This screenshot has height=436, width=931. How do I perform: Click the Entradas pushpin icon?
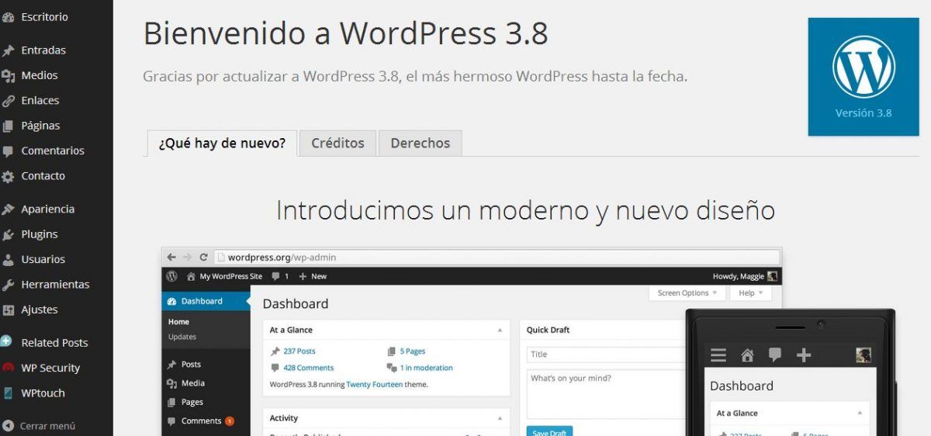point(8,50)
